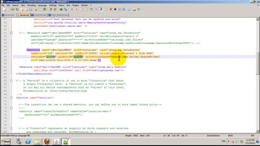260x146 pixels.
Task: Click the Java application taskbar icon
Action: (56, 142)
